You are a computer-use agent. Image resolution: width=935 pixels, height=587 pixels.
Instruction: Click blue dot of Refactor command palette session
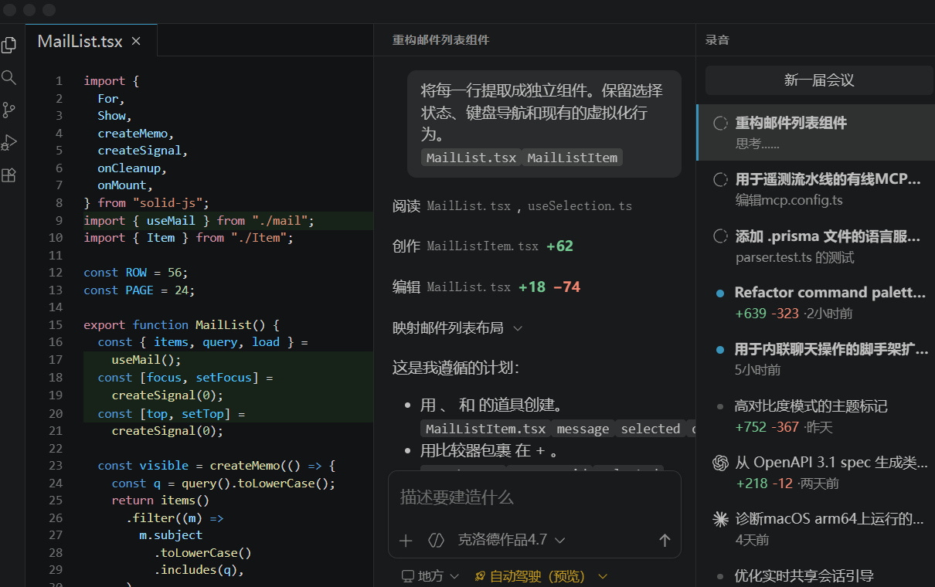click(x=720, y=293)
